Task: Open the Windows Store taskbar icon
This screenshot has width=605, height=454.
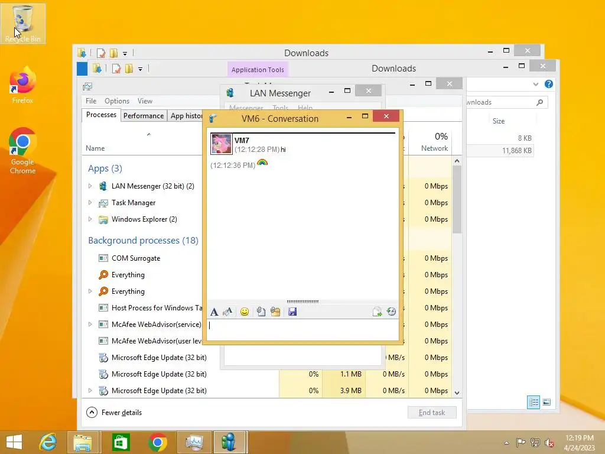Action: click(121, 442)
